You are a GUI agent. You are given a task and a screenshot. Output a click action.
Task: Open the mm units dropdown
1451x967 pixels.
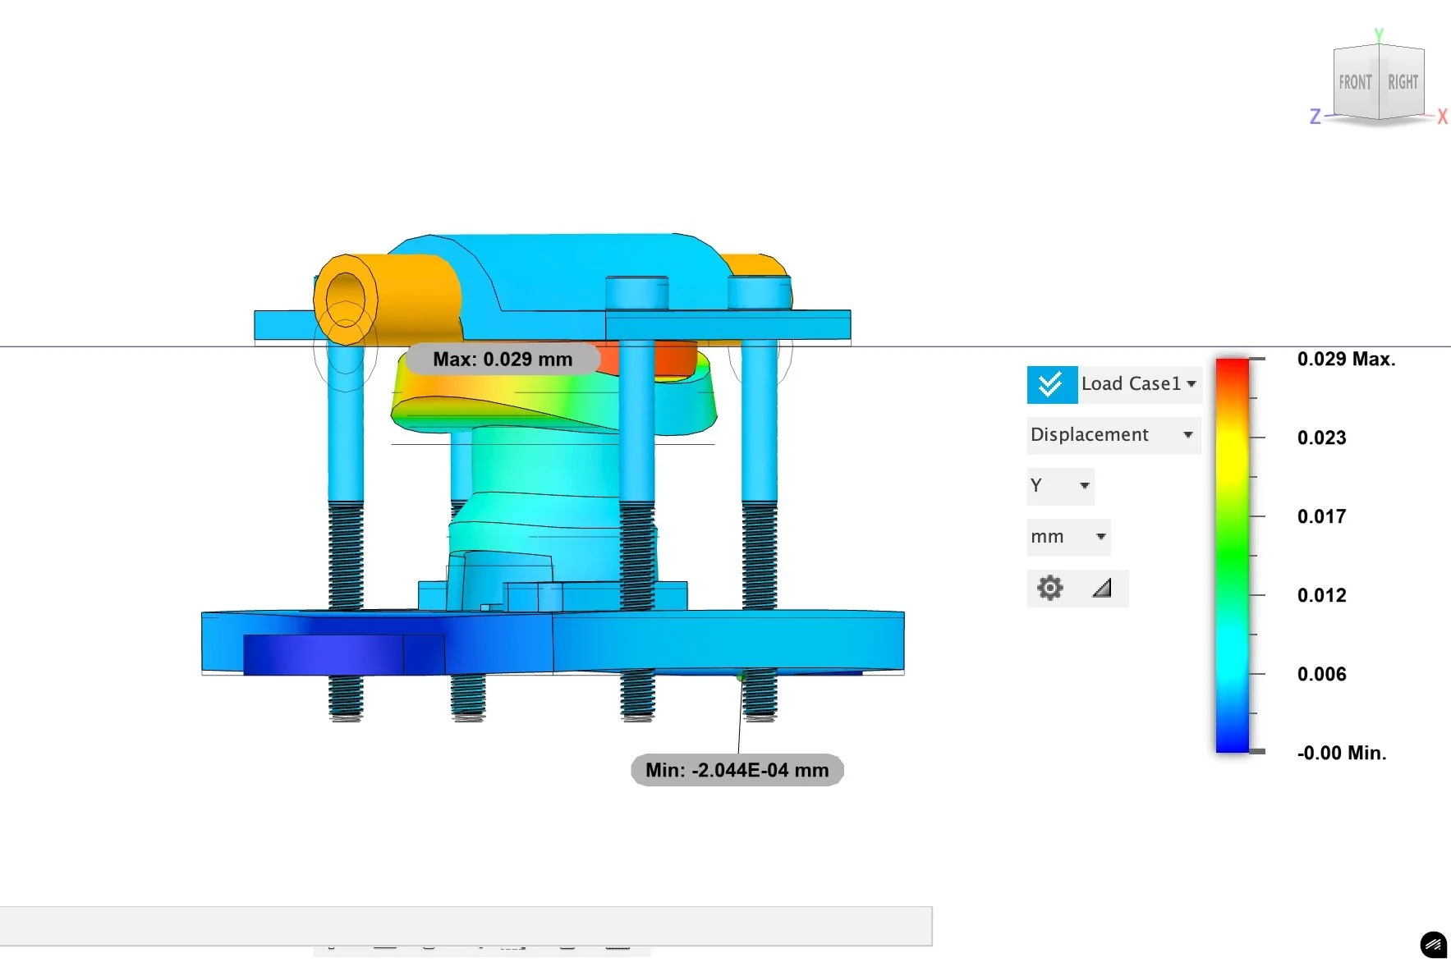1068,537
